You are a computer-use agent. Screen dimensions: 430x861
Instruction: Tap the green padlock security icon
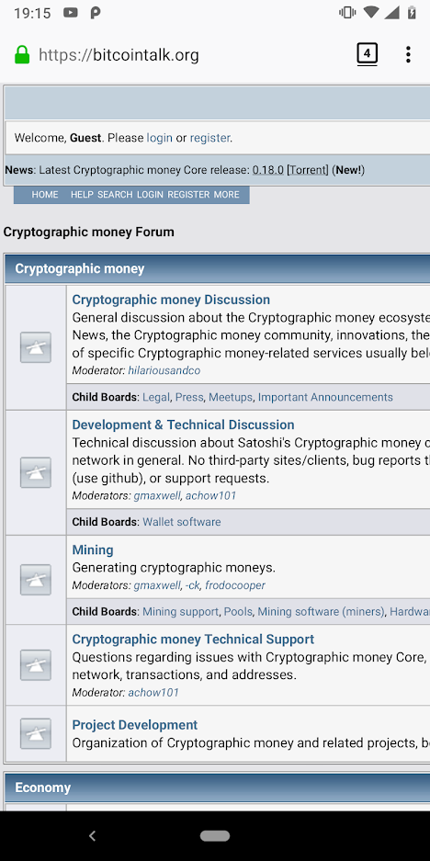(x=22, y=55)
